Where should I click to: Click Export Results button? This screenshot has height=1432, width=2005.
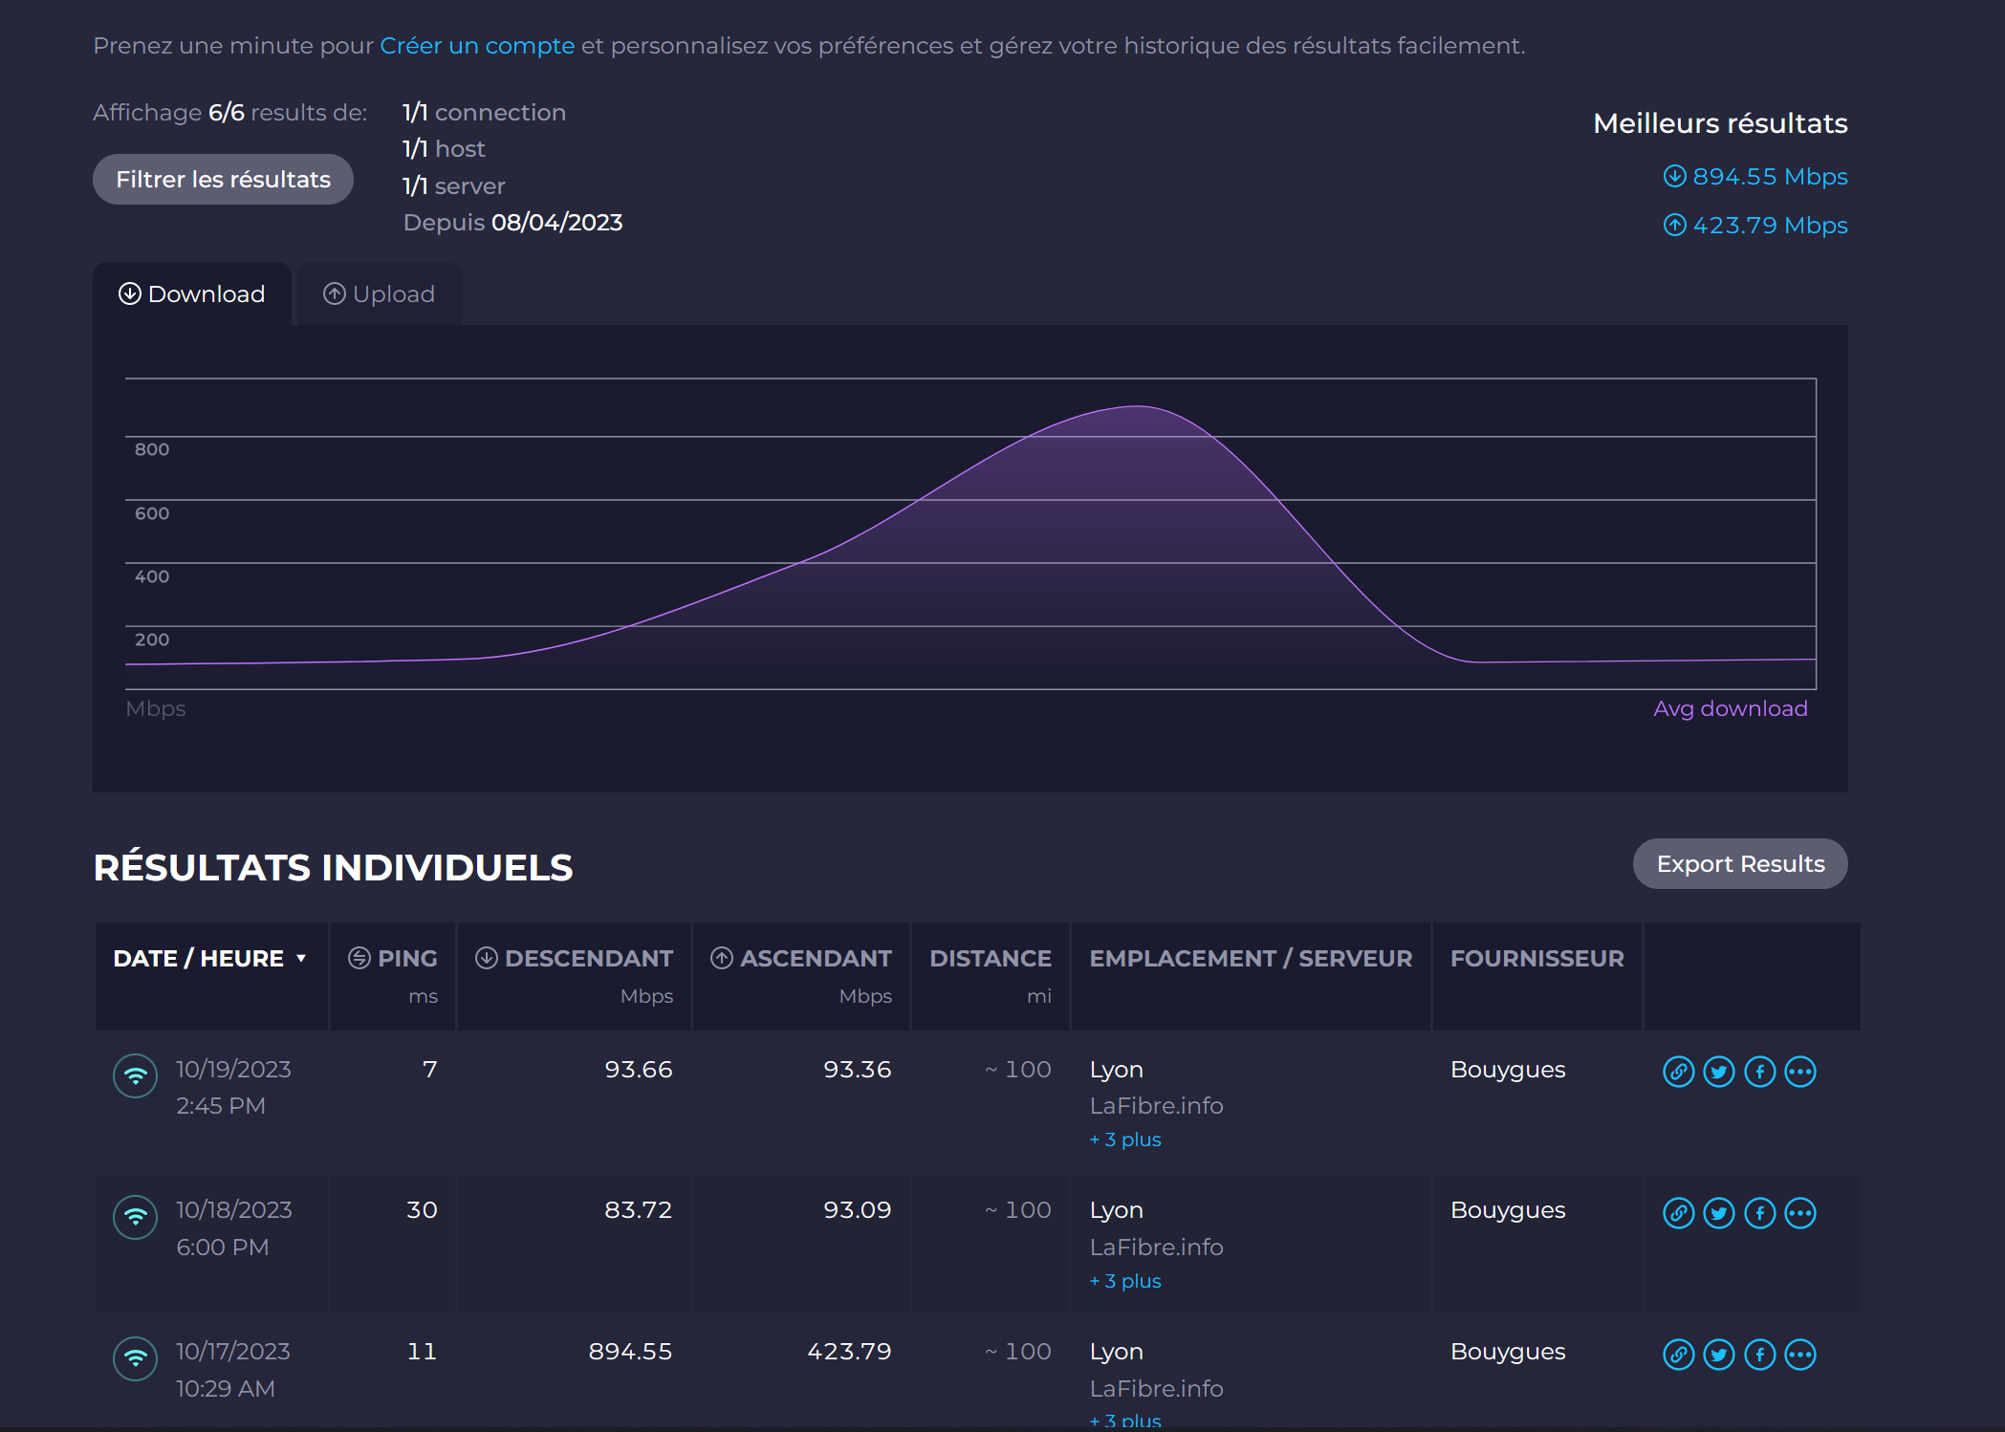coord(1740,863)
